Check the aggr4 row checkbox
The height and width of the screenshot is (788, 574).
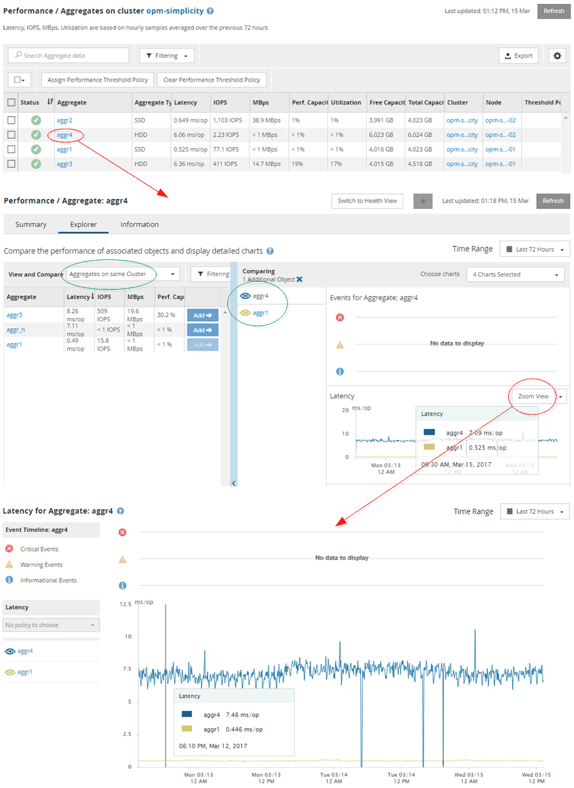point(11,135)
